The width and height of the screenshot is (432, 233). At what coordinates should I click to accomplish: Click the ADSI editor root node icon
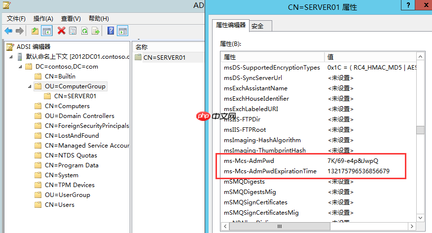point(10,47)
